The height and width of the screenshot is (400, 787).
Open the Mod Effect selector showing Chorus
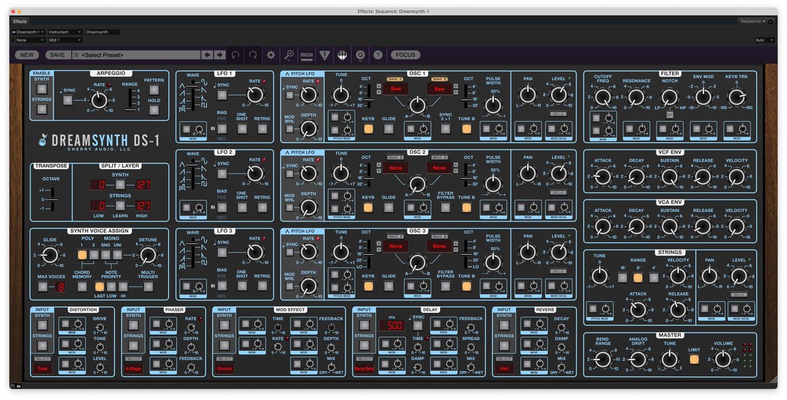pos(224,369)
